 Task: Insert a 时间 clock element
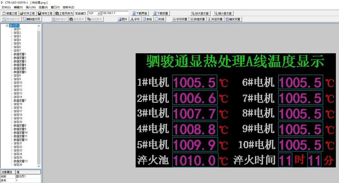click(x=160, y=19)
